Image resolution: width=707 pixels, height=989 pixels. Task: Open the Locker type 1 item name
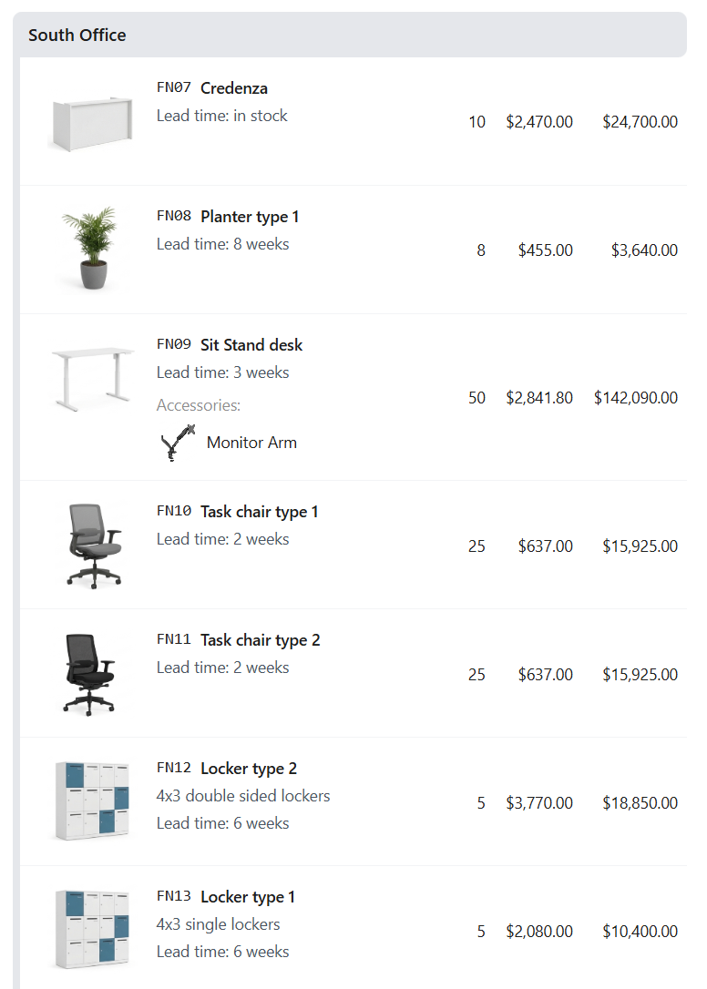[248, 897]
